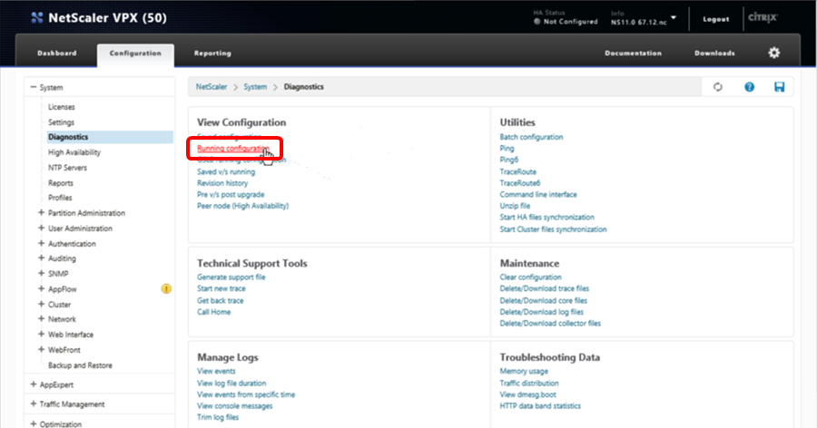817x428 pixels.
Task: Select NTP Servers tree item
Action: coord(68,168)
